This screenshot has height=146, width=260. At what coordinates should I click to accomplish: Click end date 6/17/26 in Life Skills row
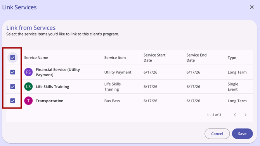pyautogui.click(x=193, y=87)
